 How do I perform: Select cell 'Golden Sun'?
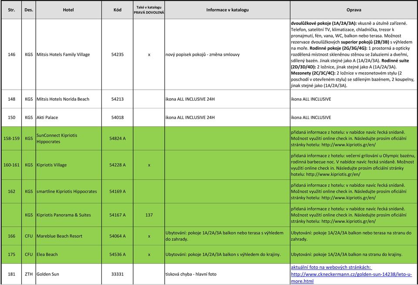pos(68,274)
